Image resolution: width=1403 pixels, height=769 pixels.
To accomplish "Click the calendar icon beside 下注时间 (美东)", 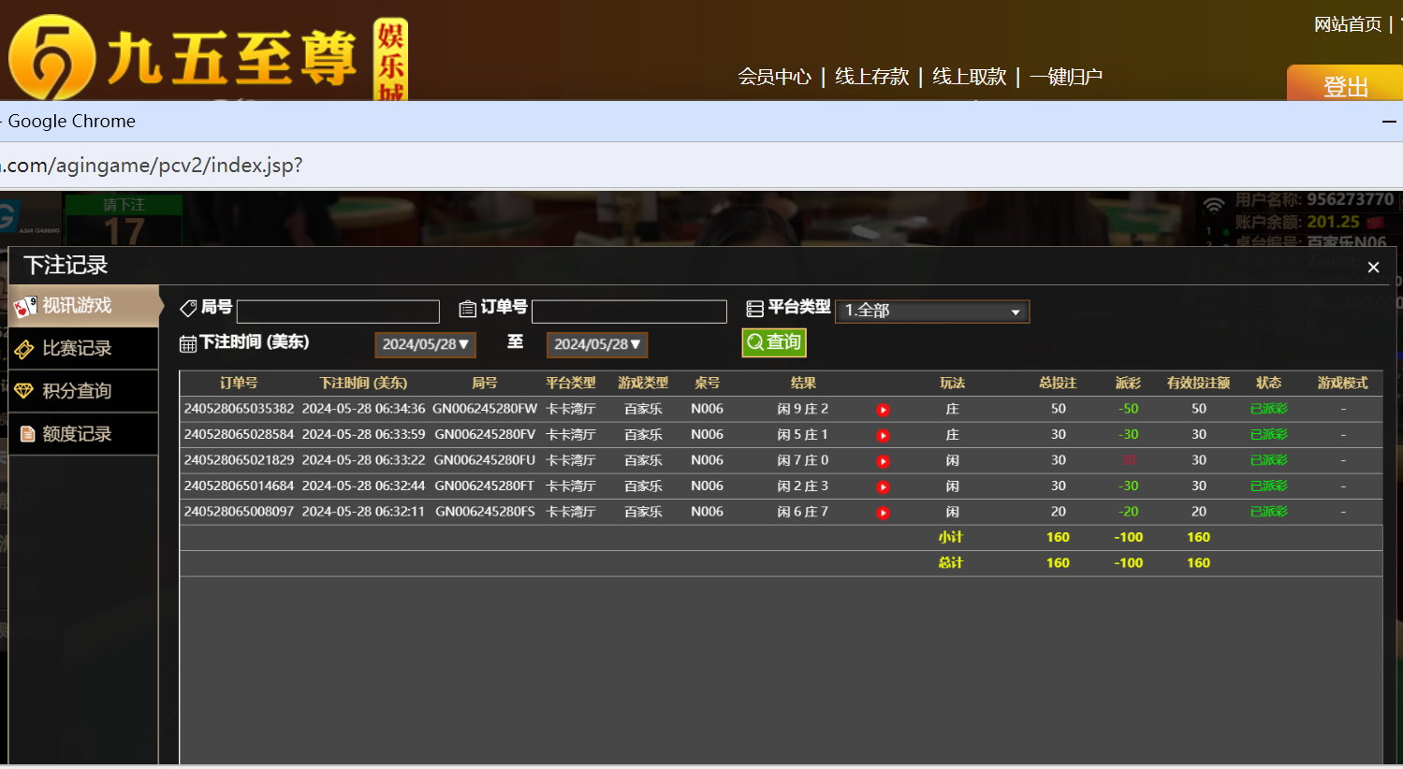I will pos(187,341).
